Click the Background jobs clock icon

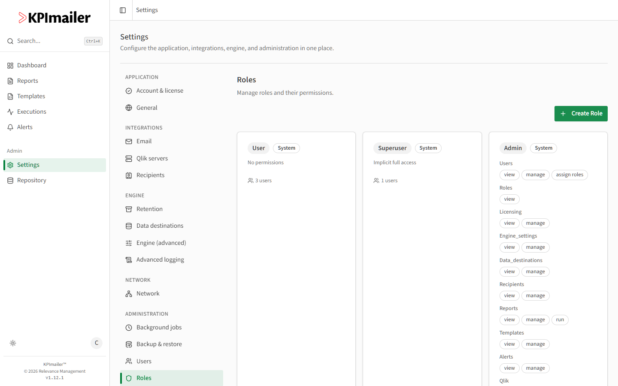pyautogui.click(x=129, y=328)
